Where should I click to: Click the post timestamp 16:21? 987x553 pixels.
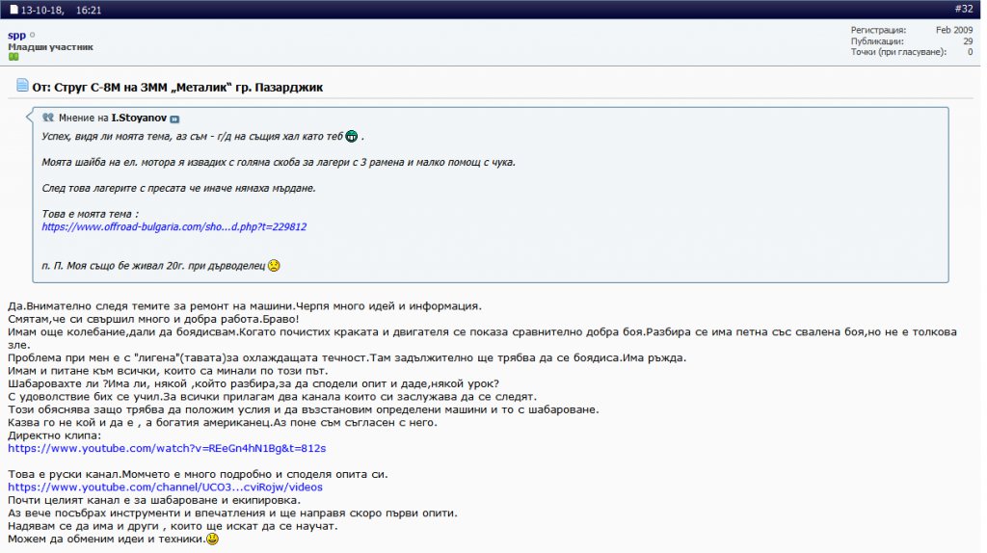coord(88,10)
